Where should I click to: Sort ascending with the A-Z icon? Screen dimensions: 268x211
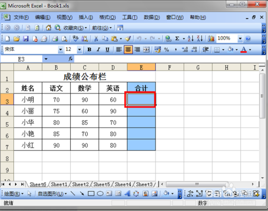tap(191, 38)
